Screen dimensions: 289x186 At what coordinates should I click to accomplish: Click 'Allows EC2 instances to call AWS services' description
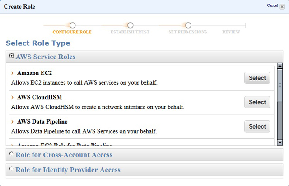click(84, 82)
